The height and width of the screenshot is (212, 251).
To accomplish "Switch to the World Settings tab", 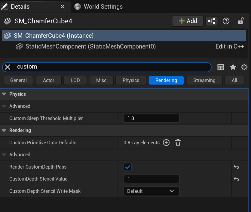I will click(103, 7).
